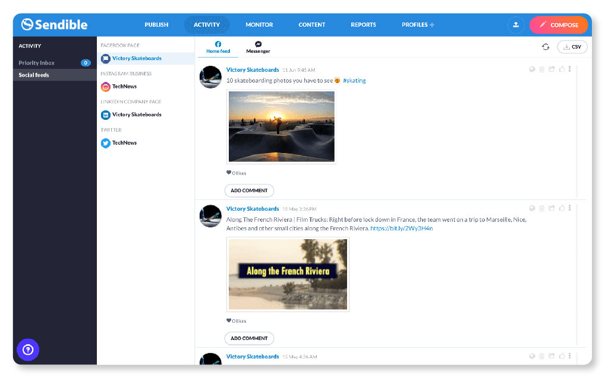Open the skatepark sunset photo
The height and width of the screenshot is (378, 605).
click(x=282, y=126)
